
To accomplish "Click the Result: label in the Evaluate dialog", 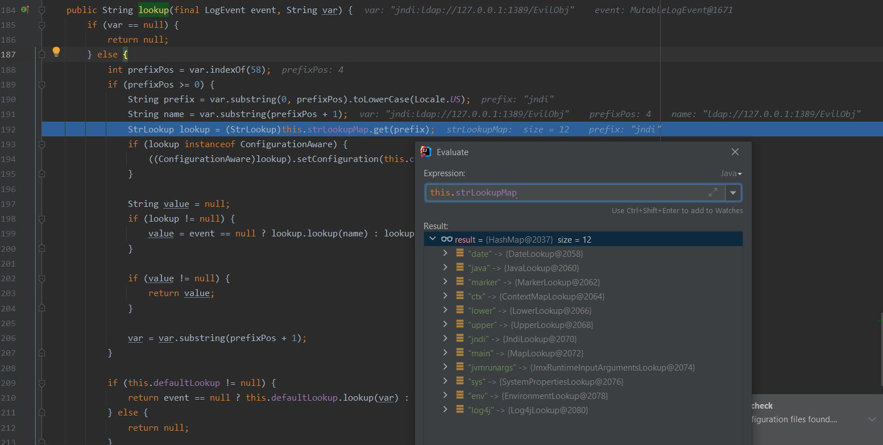I will click(436, 226).
